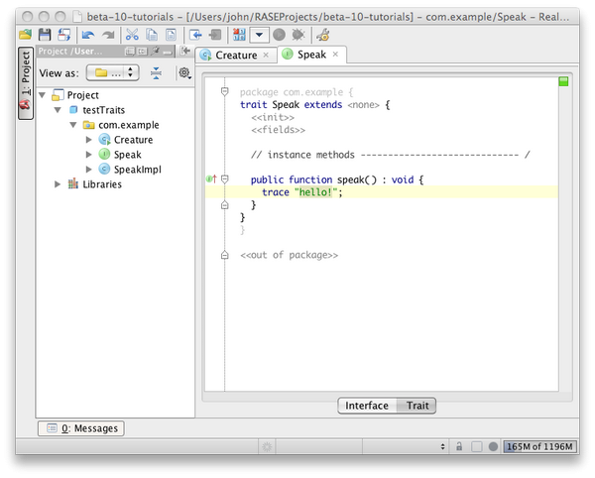Open the Messages tool window
The height and width of the screenshot is (478, 595).
click(83, 428)
